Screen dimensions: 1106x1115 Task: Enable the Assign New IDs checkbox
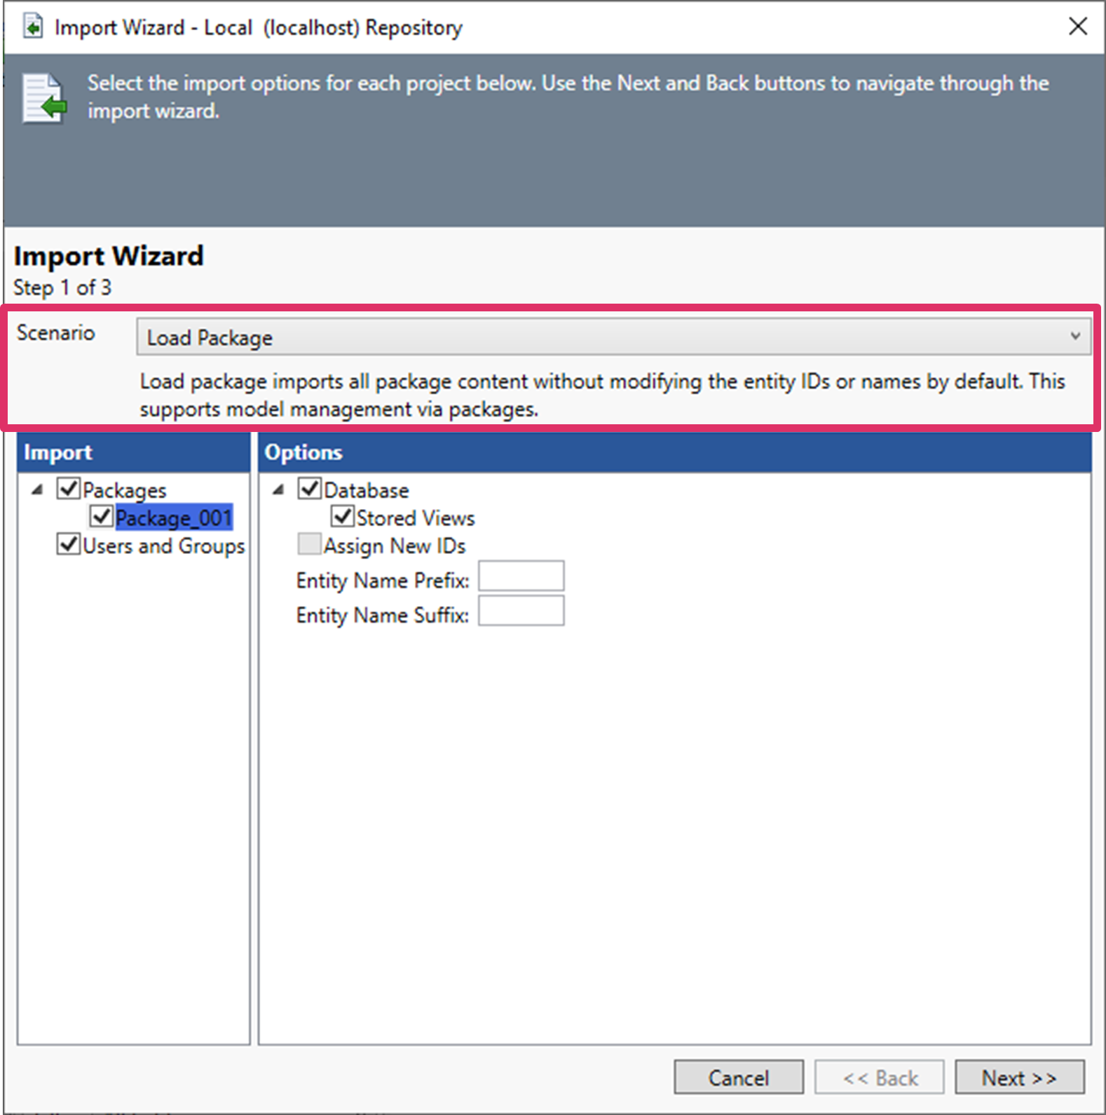(x=309, y=544)
